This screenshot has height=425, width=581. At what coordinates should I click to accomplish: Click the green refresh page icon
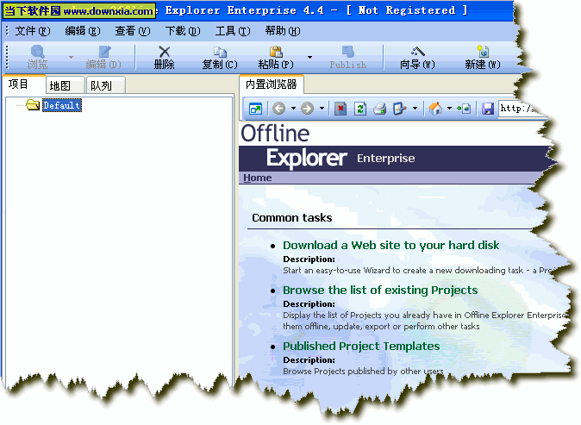tap(360, 109)
